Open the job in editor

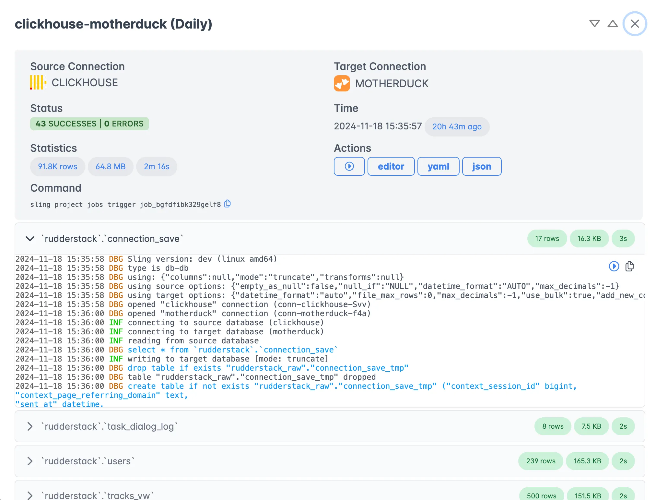[391, 166]
